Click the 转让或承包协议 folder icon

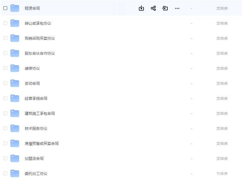coord(15,23)
